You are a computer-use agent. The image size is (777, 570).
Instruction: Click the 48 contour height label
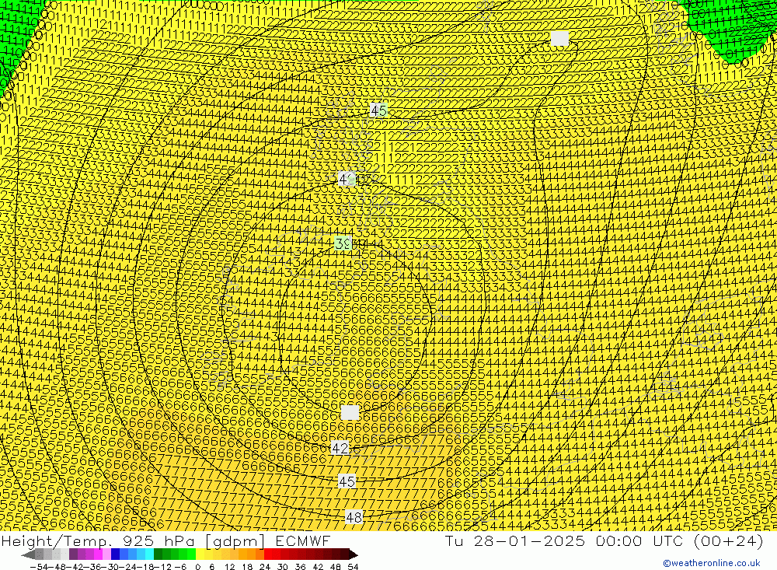[x=354, y=517]
